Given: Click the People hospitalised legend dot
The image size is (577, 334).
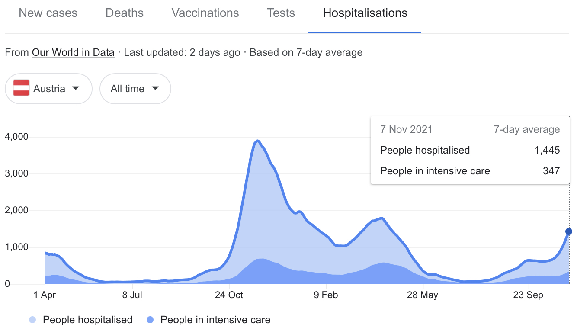Looking at the screenshot, I should tap(33, 320).
